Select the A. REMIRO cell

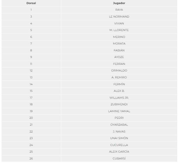pos(119,77)
